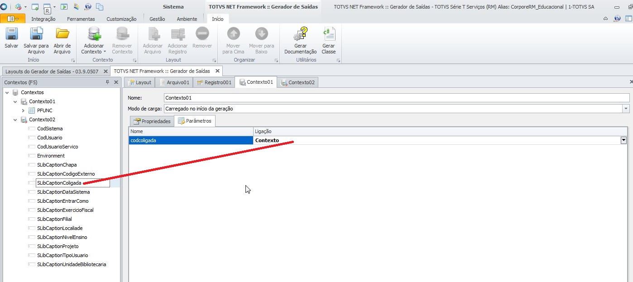Open the Integração ribbon tab
Screen dimensions: 633x282
click(x=43, y=19)
